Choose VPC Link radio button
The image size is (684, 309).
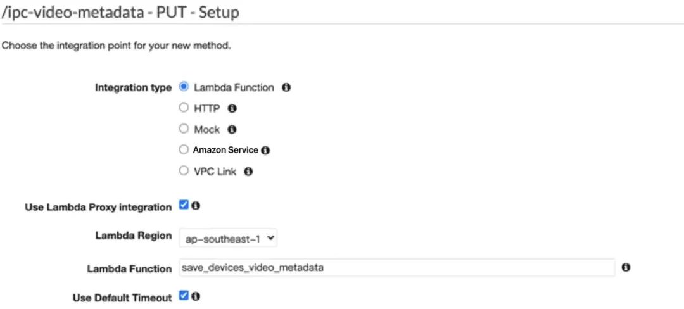[184, 171]
